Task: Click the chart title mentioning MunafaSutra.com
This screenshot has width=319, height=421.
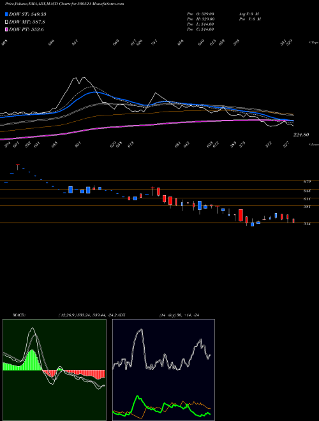Action: [64, 4]
